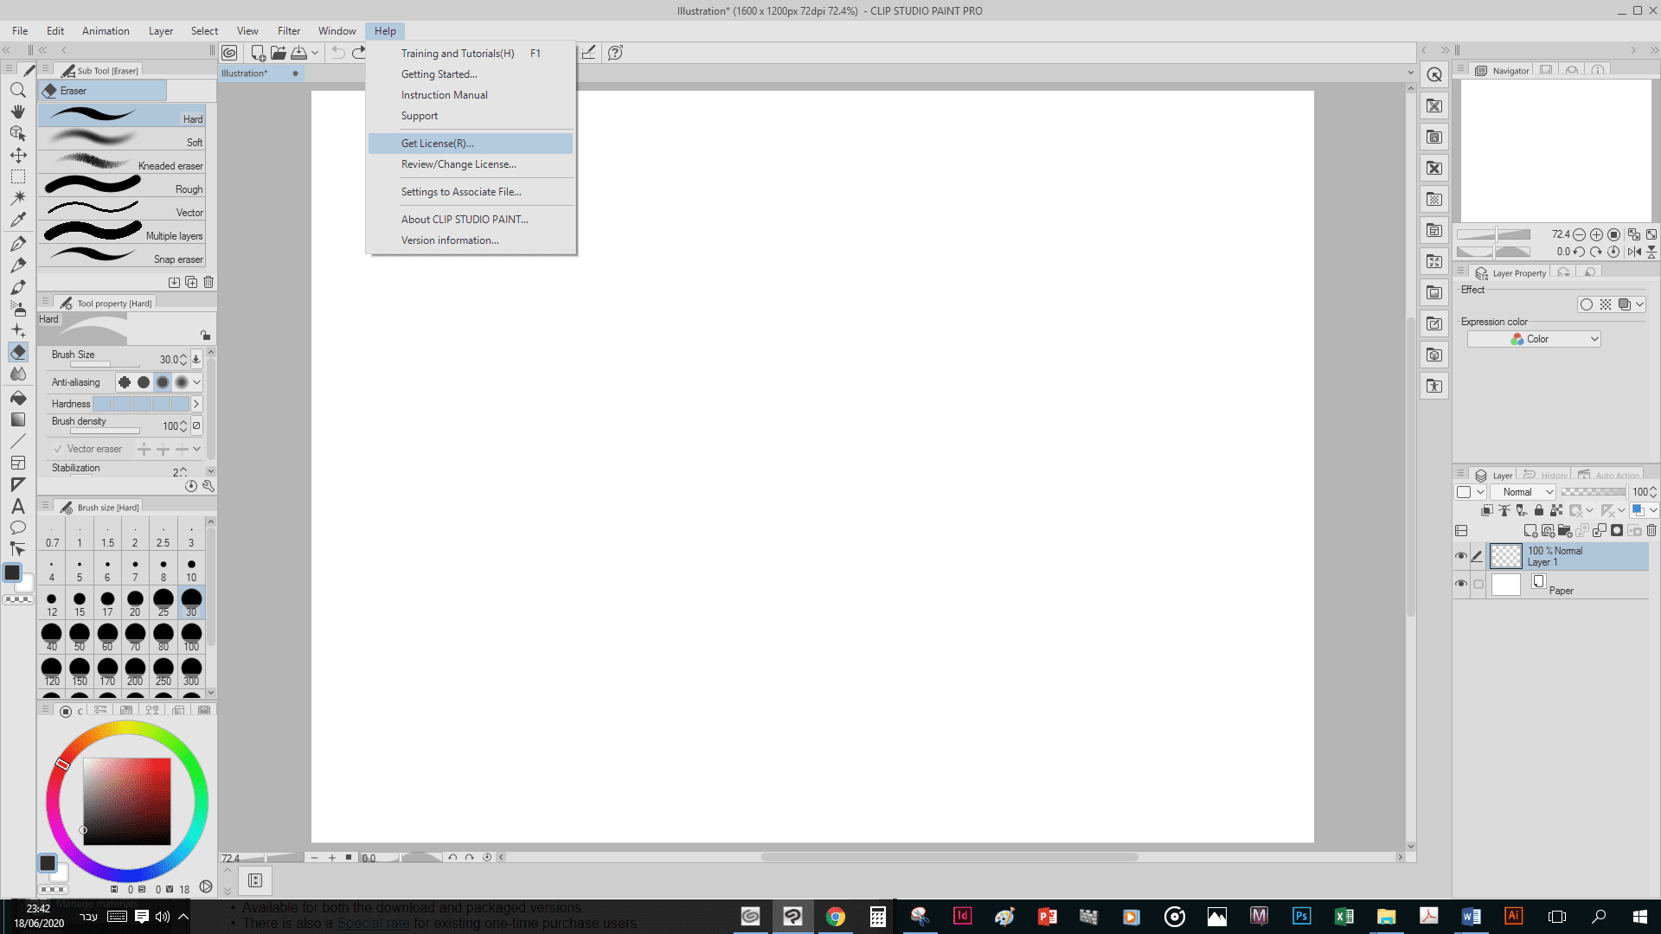Select the Hand move tool
Screen dimensions: 1661x934
[x=17, y=112]
